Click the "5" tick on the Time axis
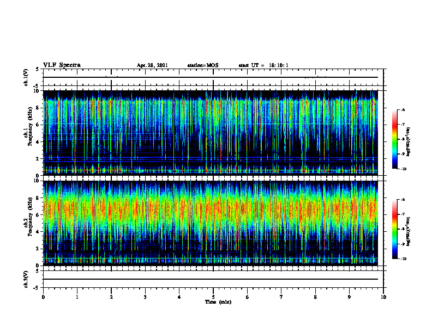 point(213,297)
